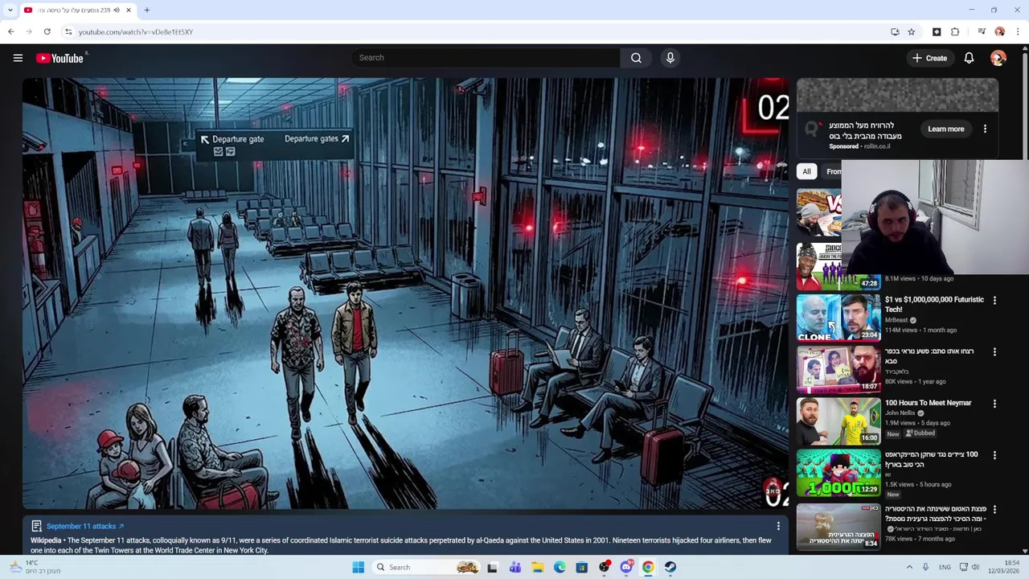Focus the YouTube search box
Image resolution: width=1029 pixels, height=579 pixels.
coord(486,58)
